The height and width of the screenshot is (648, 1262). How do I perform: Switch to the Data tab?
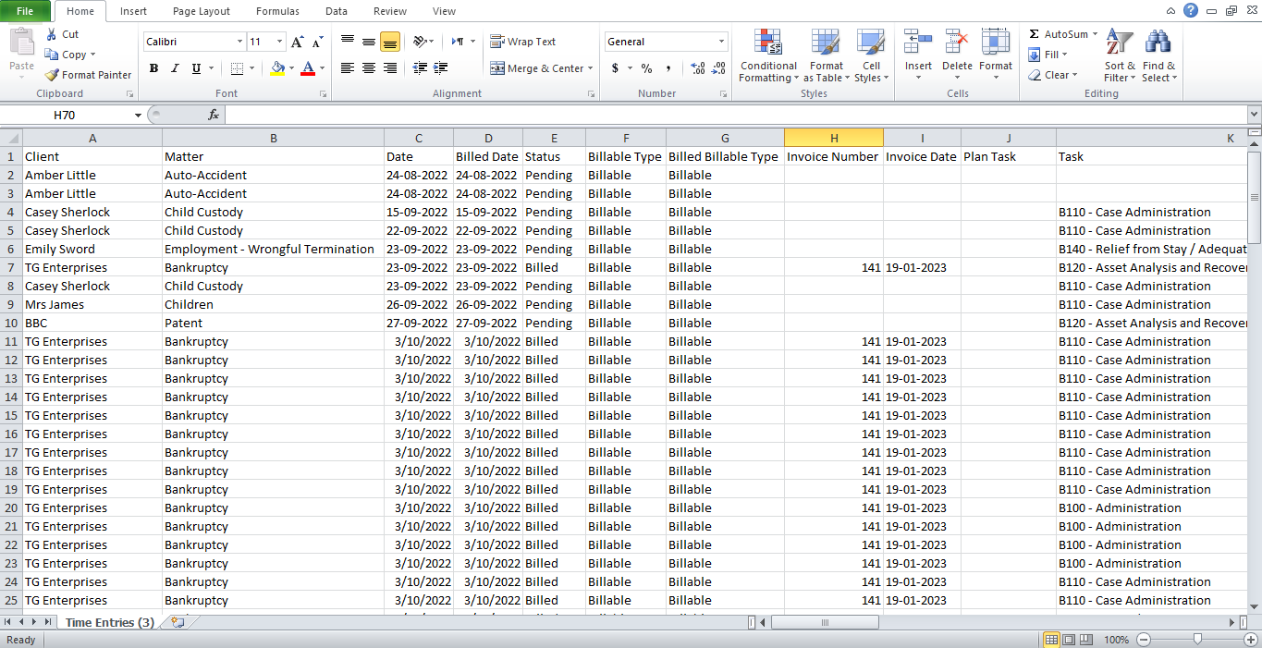(337, 11)
